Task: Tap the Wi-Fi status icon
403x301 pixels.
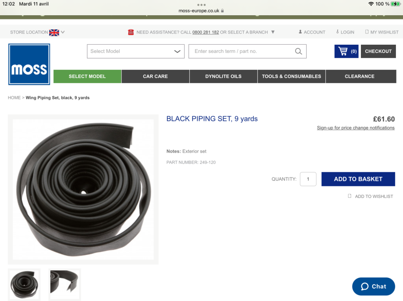Action: (371, 4)
